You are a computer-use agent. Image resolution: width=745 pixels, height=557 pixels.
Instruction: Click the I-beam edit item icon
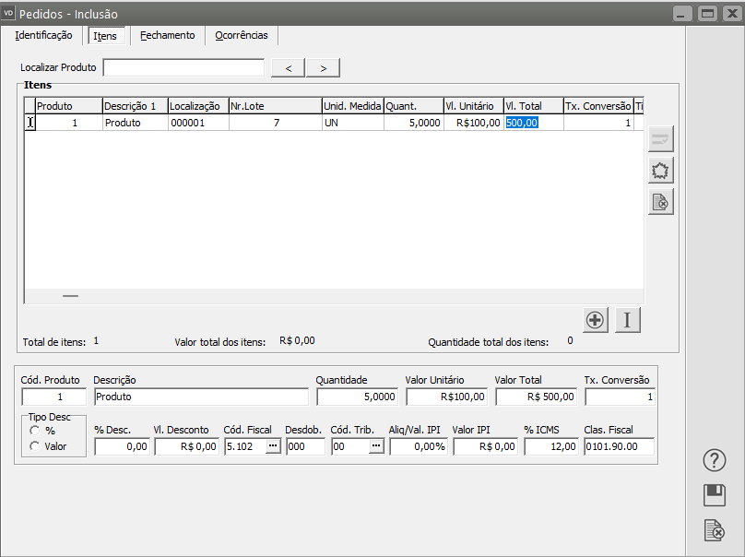[628, 320]
